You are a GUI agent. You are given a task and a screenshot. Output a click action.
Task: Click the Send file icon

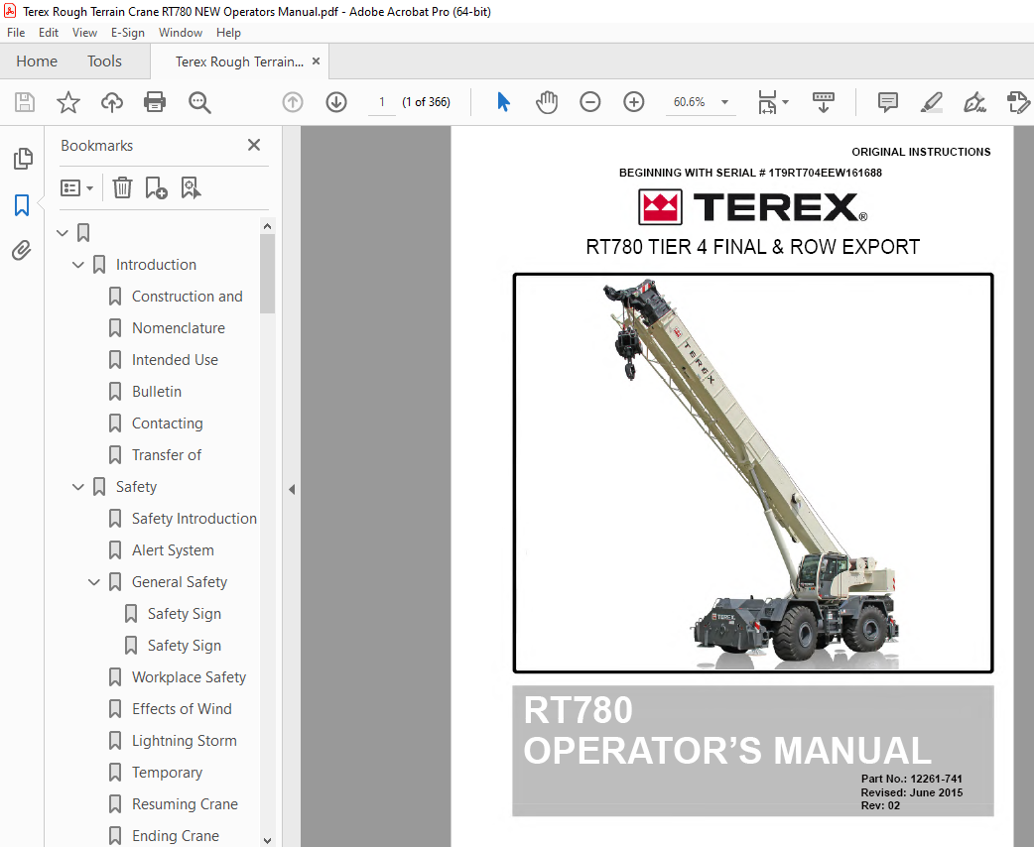pyautogui.click(x=1018, y=102)
